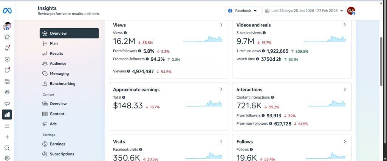Expand the Interactions card chevron
387x161 pixels.
[345, 89]
